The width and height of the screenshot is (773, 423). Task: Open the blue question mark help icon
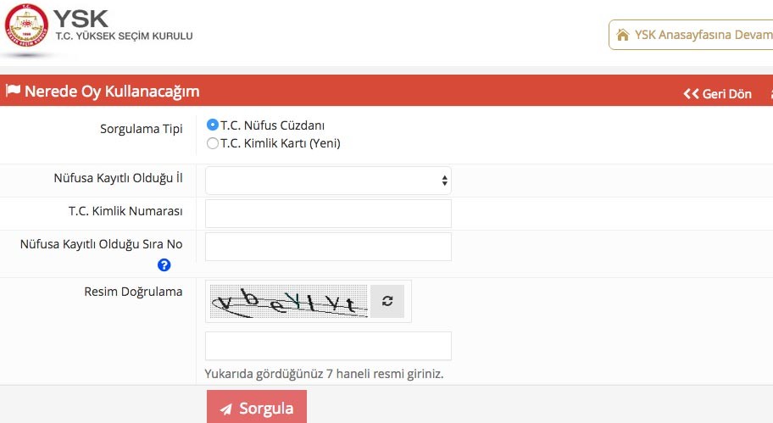(x=164, y=264)
